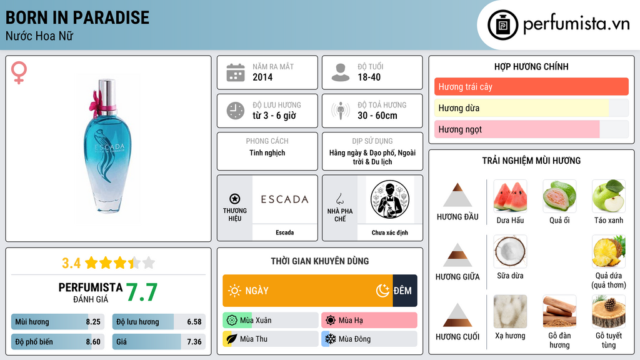Image resolution: width=640 pixels, height=360 pixels.
Task: Click the Escada brand name label
Action: [284, 232]
